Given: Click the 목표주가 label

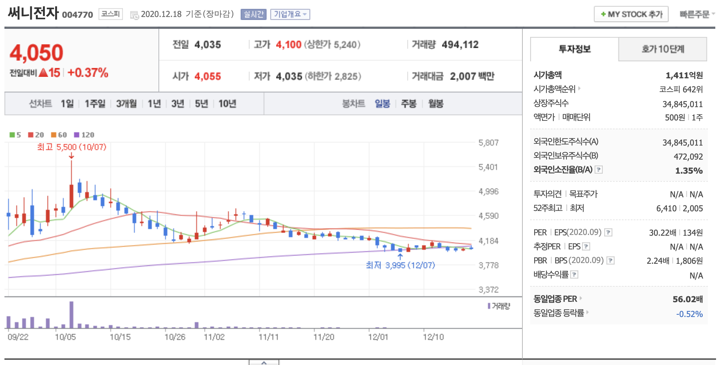Looking at the screenshot, I should (x=583, y=194).
